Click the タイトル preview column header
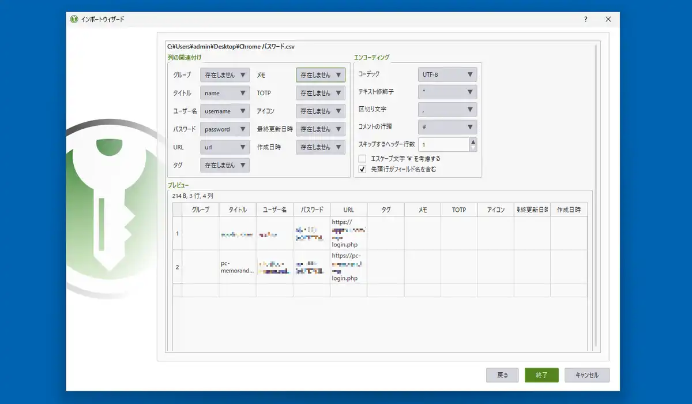692x404 pixels. [238, 210]
